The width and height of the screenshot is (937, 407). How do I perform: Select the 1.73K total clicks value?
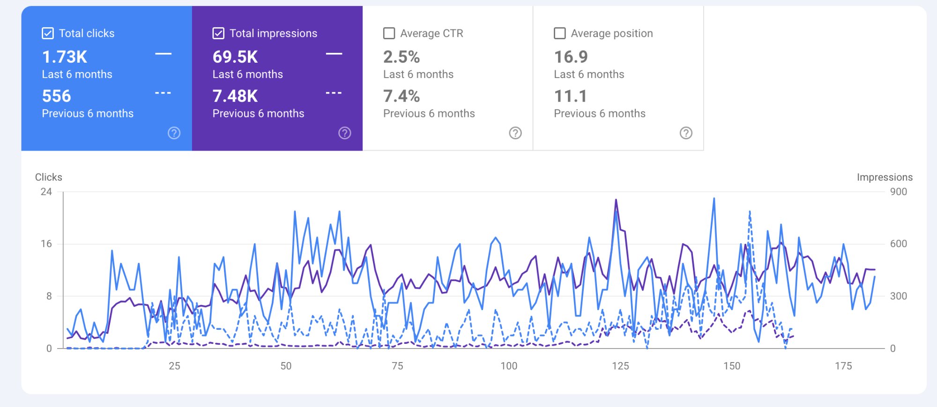65,57
